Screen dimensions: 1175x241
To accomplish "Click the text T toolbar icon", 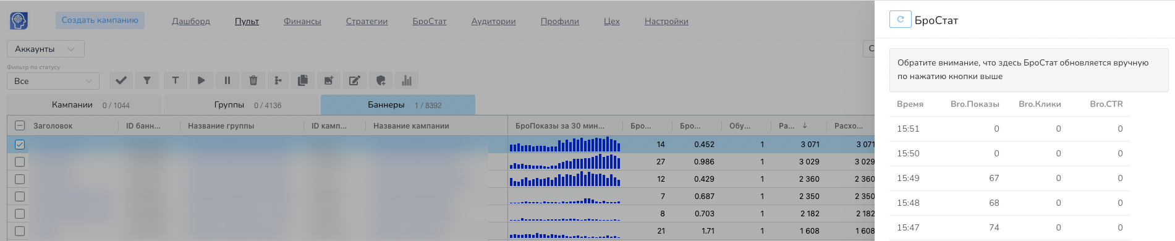I will point(176,80).
